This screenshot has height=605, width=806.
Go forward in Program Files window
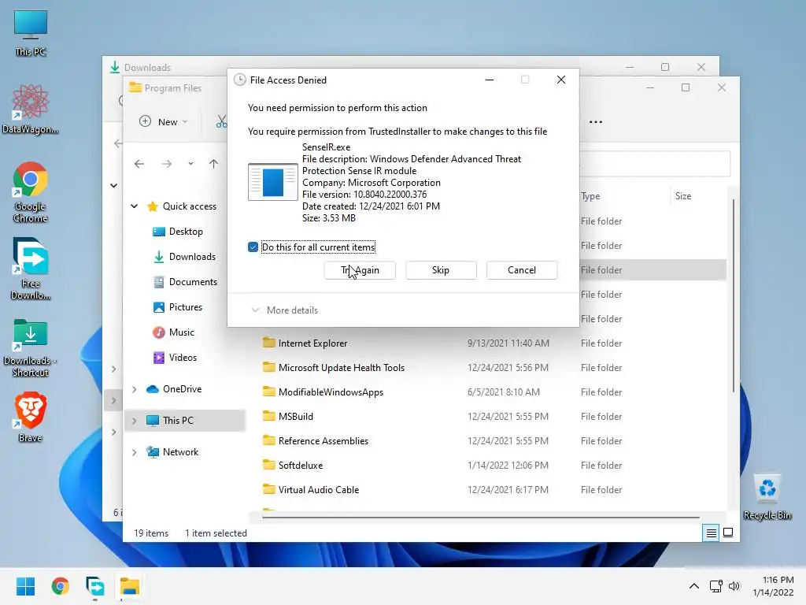(x=167, y=164)
